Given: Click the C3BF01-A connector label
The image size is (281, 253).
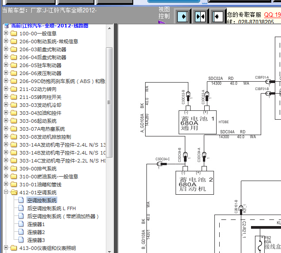Looking at the screenshot, I should (x=262, y=77).
